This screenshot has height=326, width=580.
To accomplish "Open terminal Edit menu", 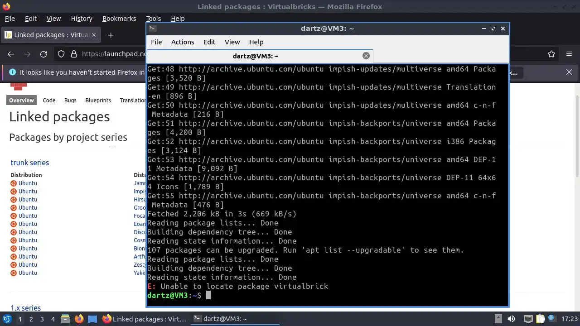I will [x=209, y=42].
